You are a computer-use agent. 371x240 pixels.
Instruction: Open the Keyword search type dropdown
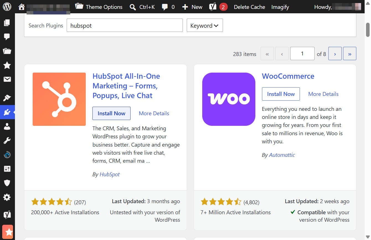point(205,25)
